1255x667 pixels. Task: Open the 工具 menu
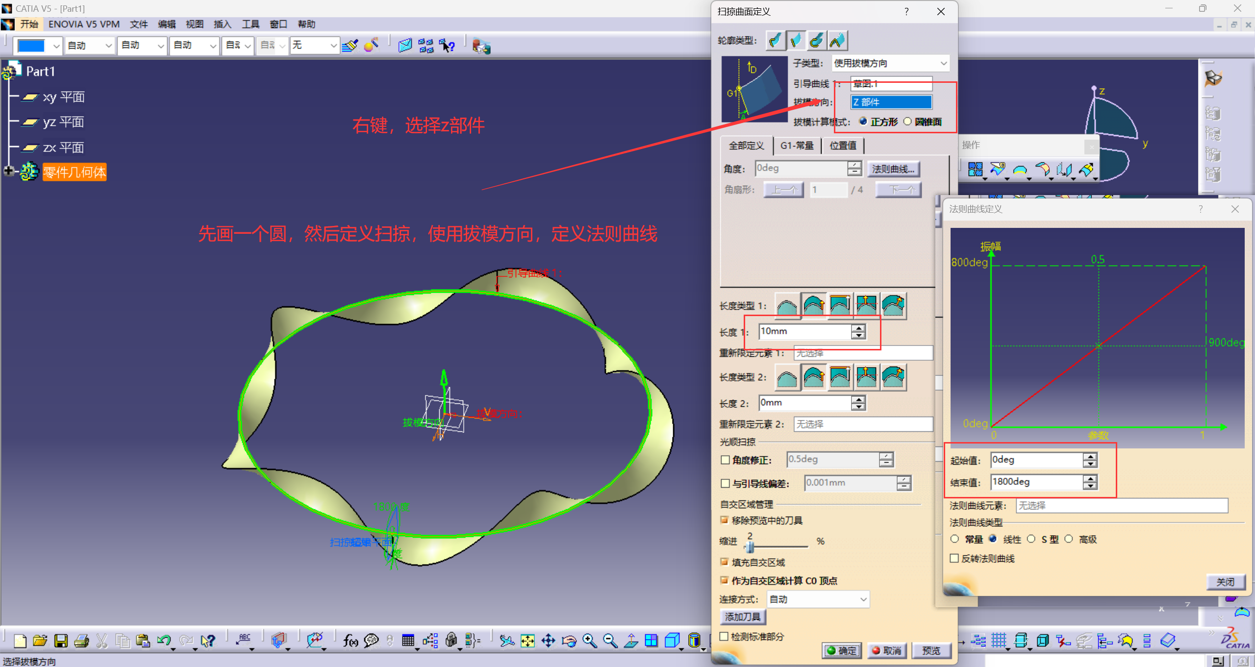click(251, 24)
